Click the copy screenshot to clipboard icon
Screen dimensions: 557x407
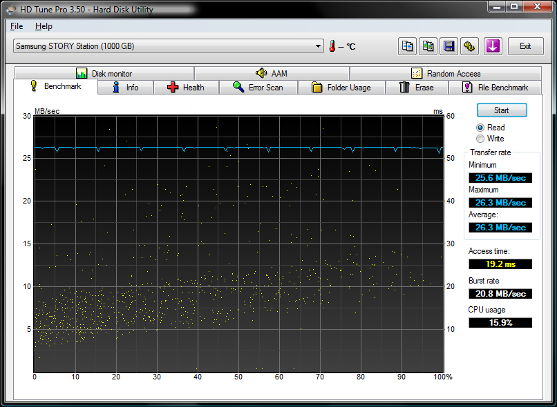[x=428, y=46]
